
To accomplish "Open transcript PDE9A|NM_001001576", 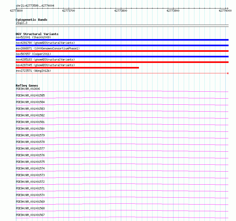I will coord(30,155).
